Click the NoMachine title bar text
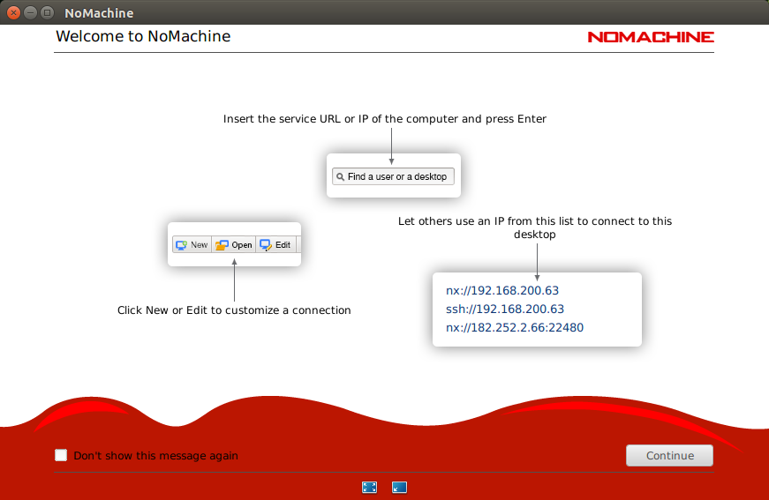This screenshot has height=500, width=769. click(x=99, y=13)
